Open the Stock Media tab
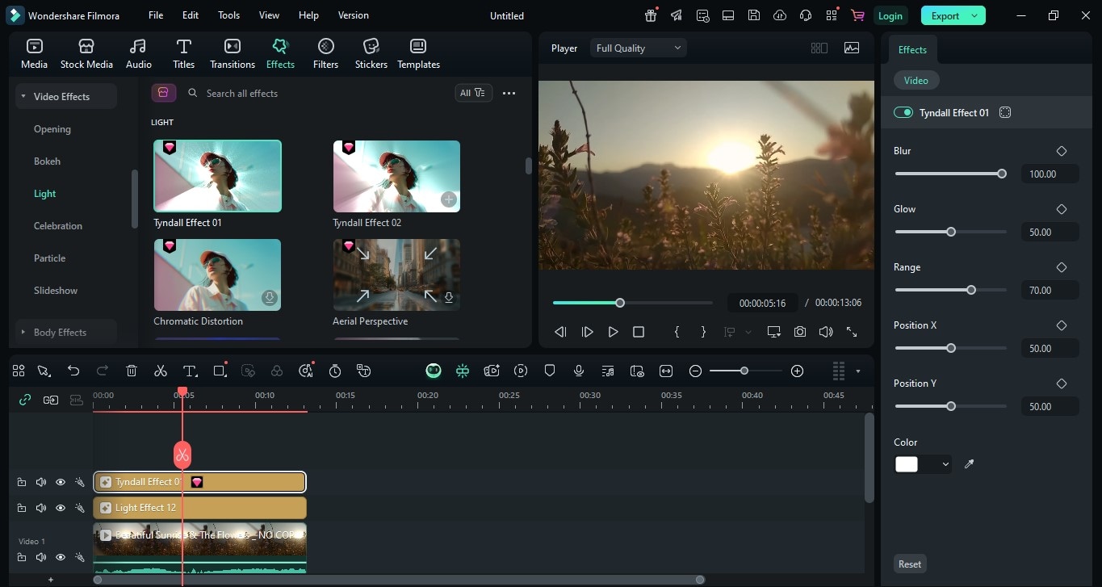The image size is (1102, 587). point(86,54)
